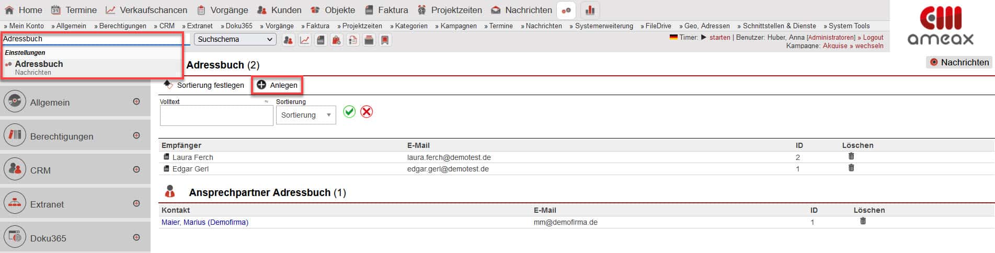Delete Laura Ferch with trash icon

[x=851, y=156]
